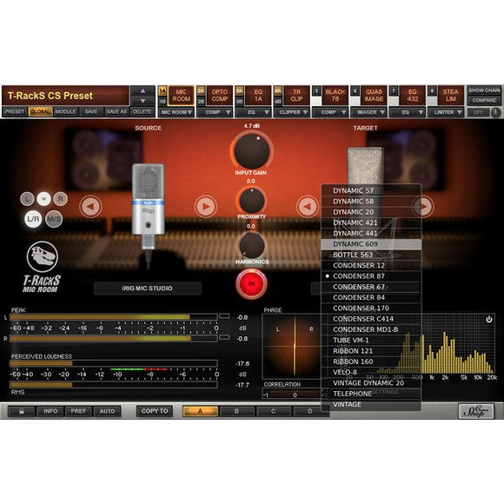
Task: Choose DYNAMIC 57 from mic list
Action: (x=371, y=190)
